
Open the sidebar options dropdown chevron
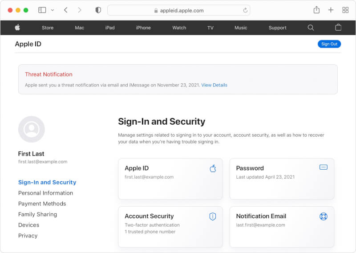53,10
